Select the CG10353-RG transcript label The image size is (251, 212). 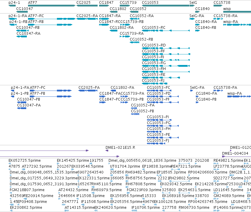point(154,63)
